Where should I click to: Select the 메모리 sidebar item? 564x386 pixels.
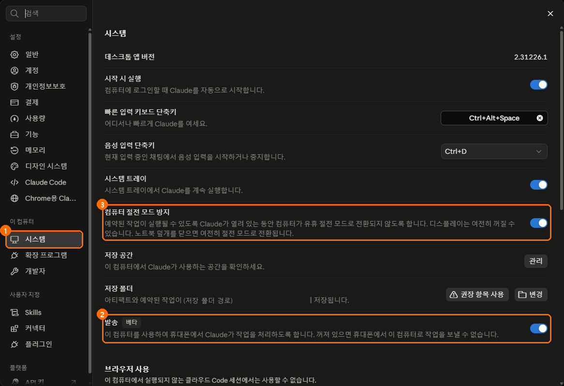(44, 150)
